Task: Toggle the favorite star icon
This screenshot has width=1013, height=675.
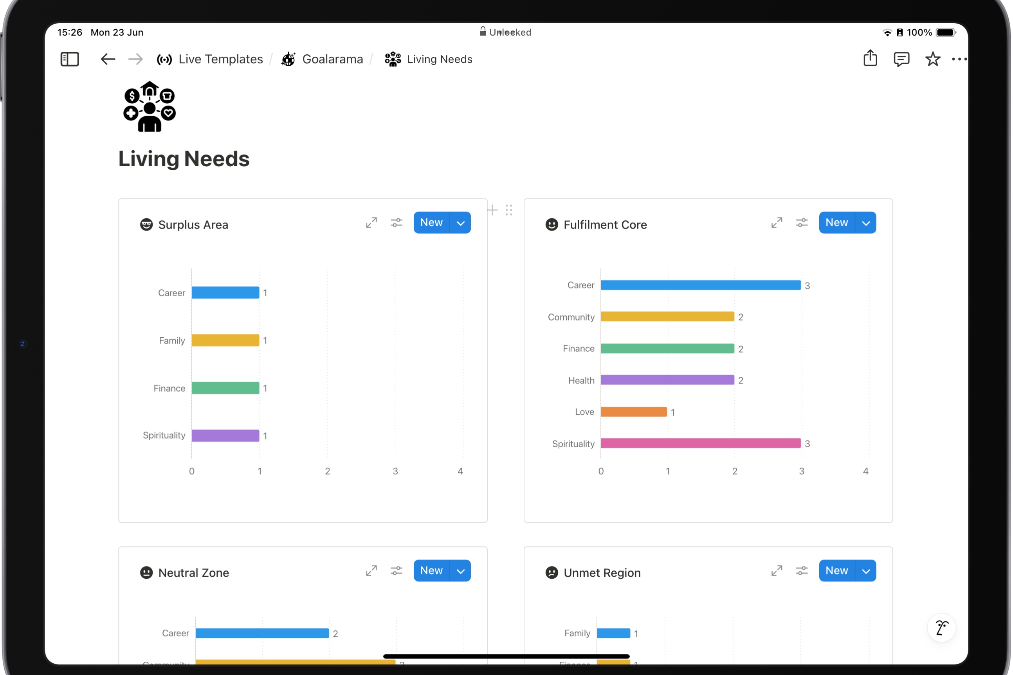Action: click(x=932, y=59)
